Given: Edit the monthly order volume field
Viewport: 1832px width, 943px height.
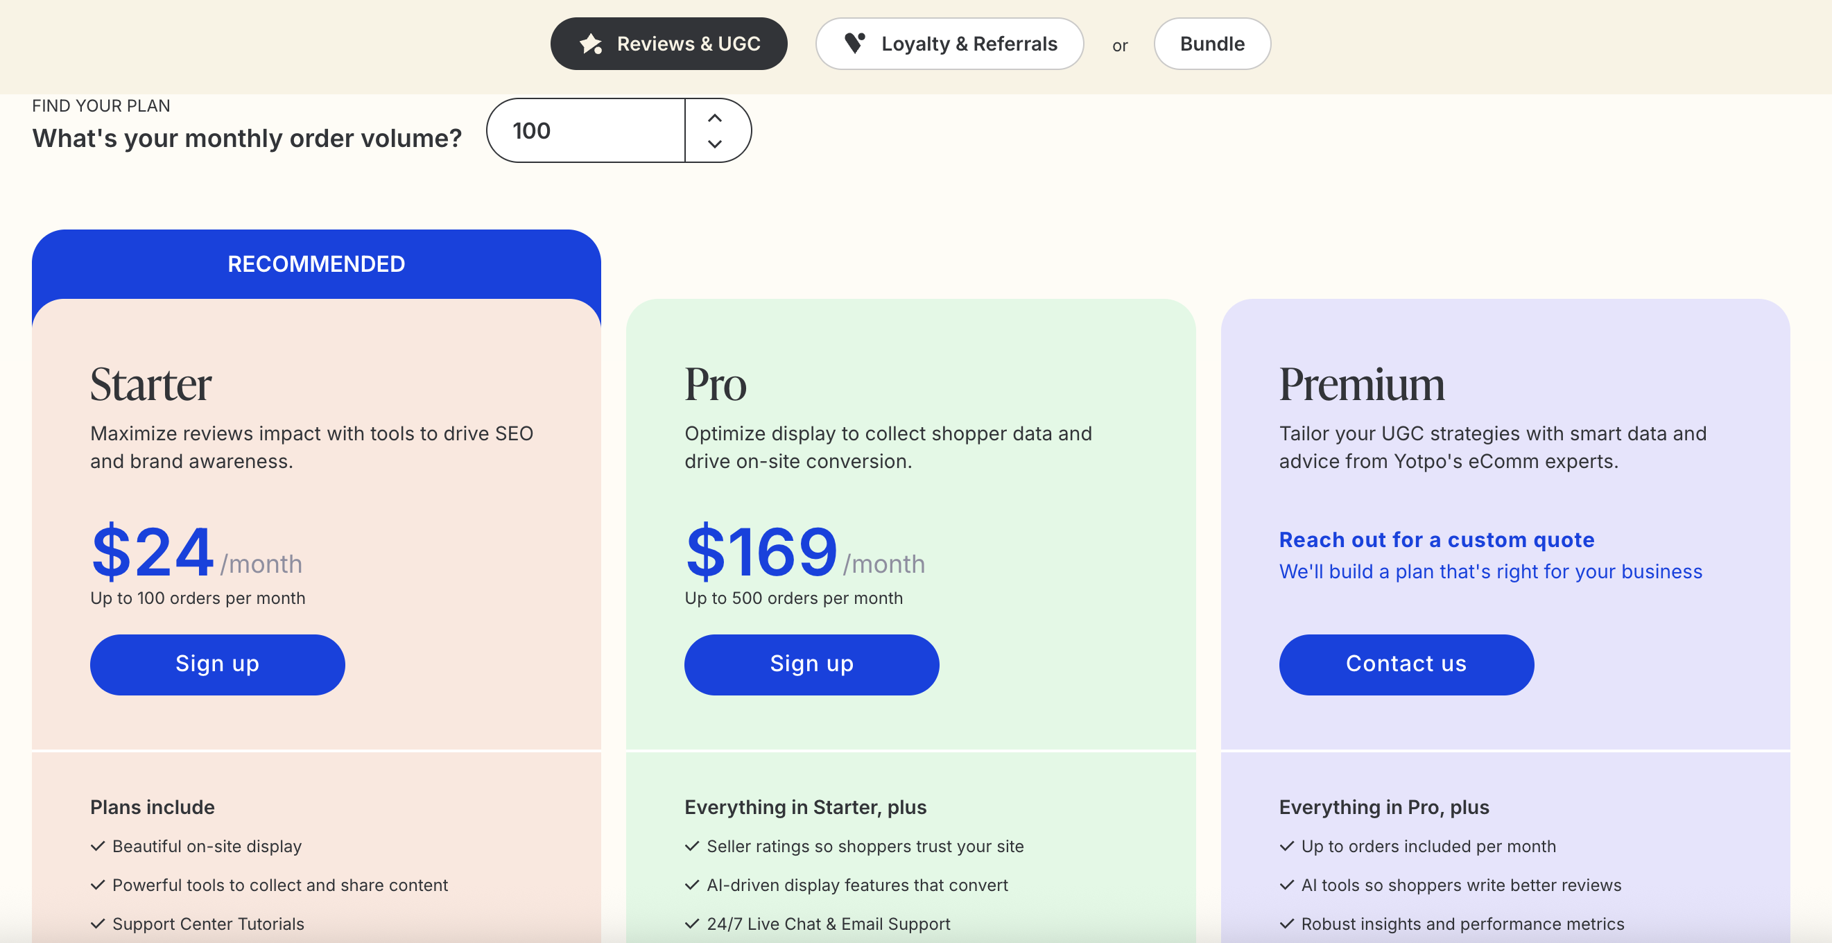Looking at the screenshot, I should (x=585, y=130).
